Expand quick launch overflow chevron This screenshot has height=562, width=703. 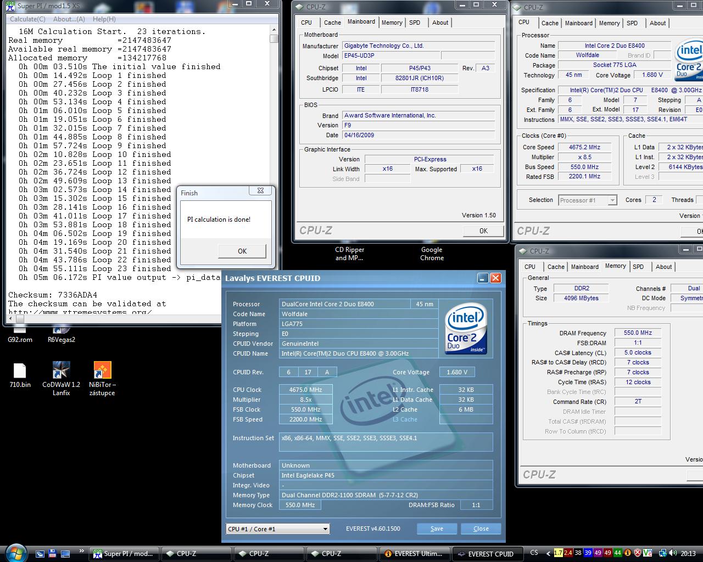pos(82,551)
